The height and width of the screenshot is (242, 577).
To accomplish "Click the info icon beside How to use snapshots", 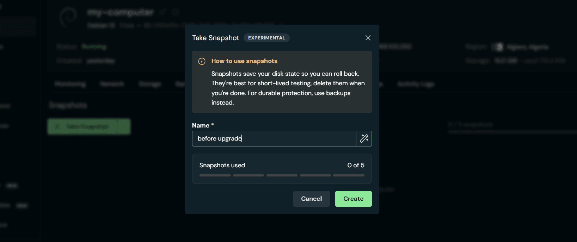I will click(202, 61).
